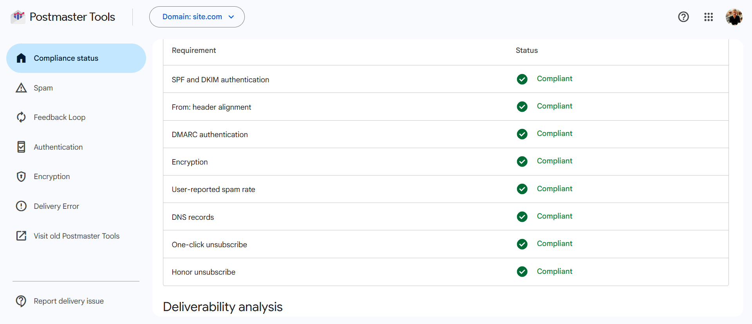This screenshot has height=324, width=752.
Task: Go to the Feedback Loop page
Action: coord(76,117)
